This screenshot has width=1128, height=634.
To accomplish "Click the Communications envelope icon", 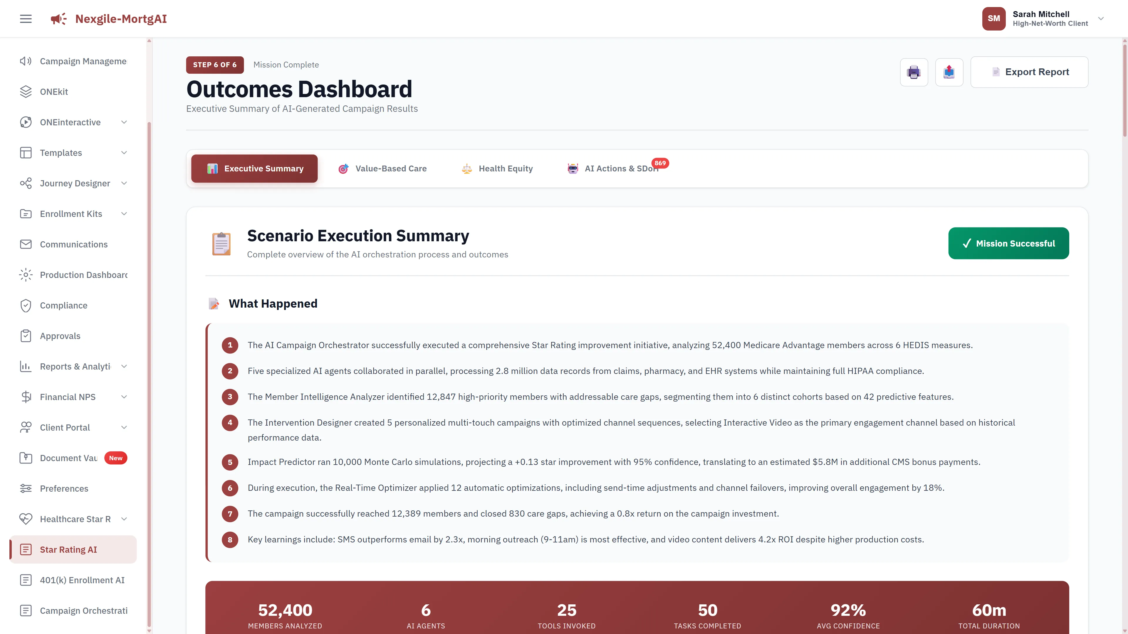I will 25,244.
